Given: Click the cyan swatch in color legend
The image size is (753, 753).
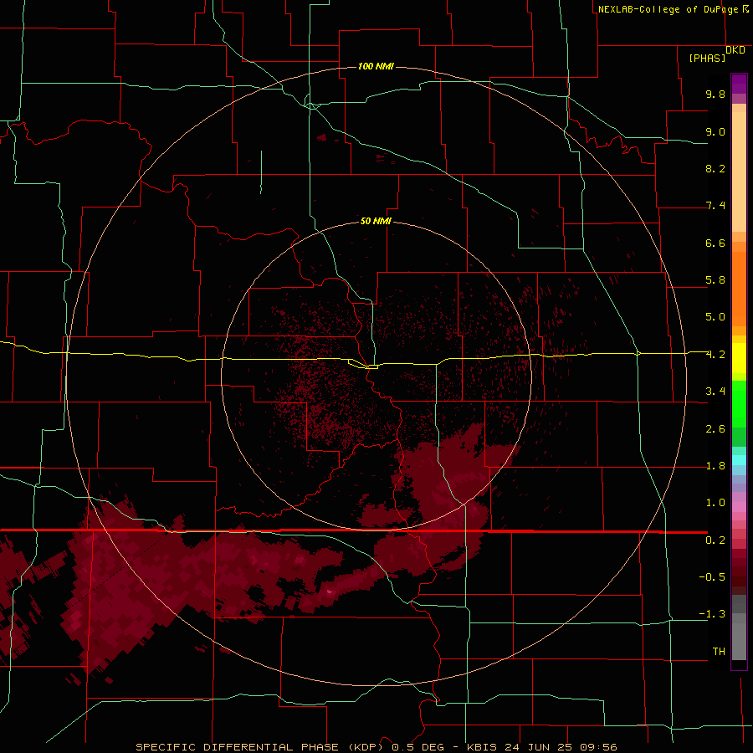Looking at the screenshot, I should pos(739,460).
